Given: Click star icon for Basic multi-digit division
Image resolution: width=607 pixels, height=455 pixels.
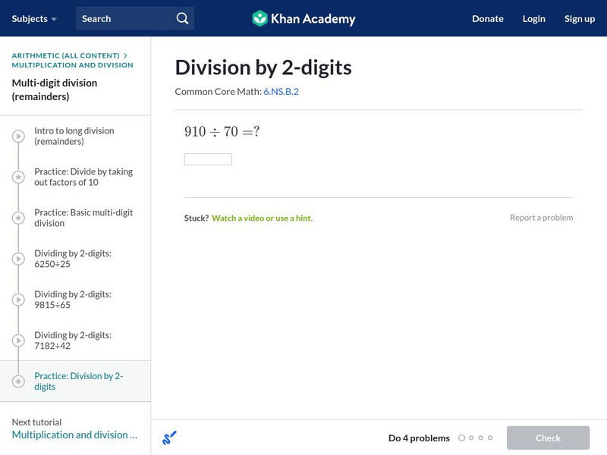Looking at the screenshot, I should [18, 218].
